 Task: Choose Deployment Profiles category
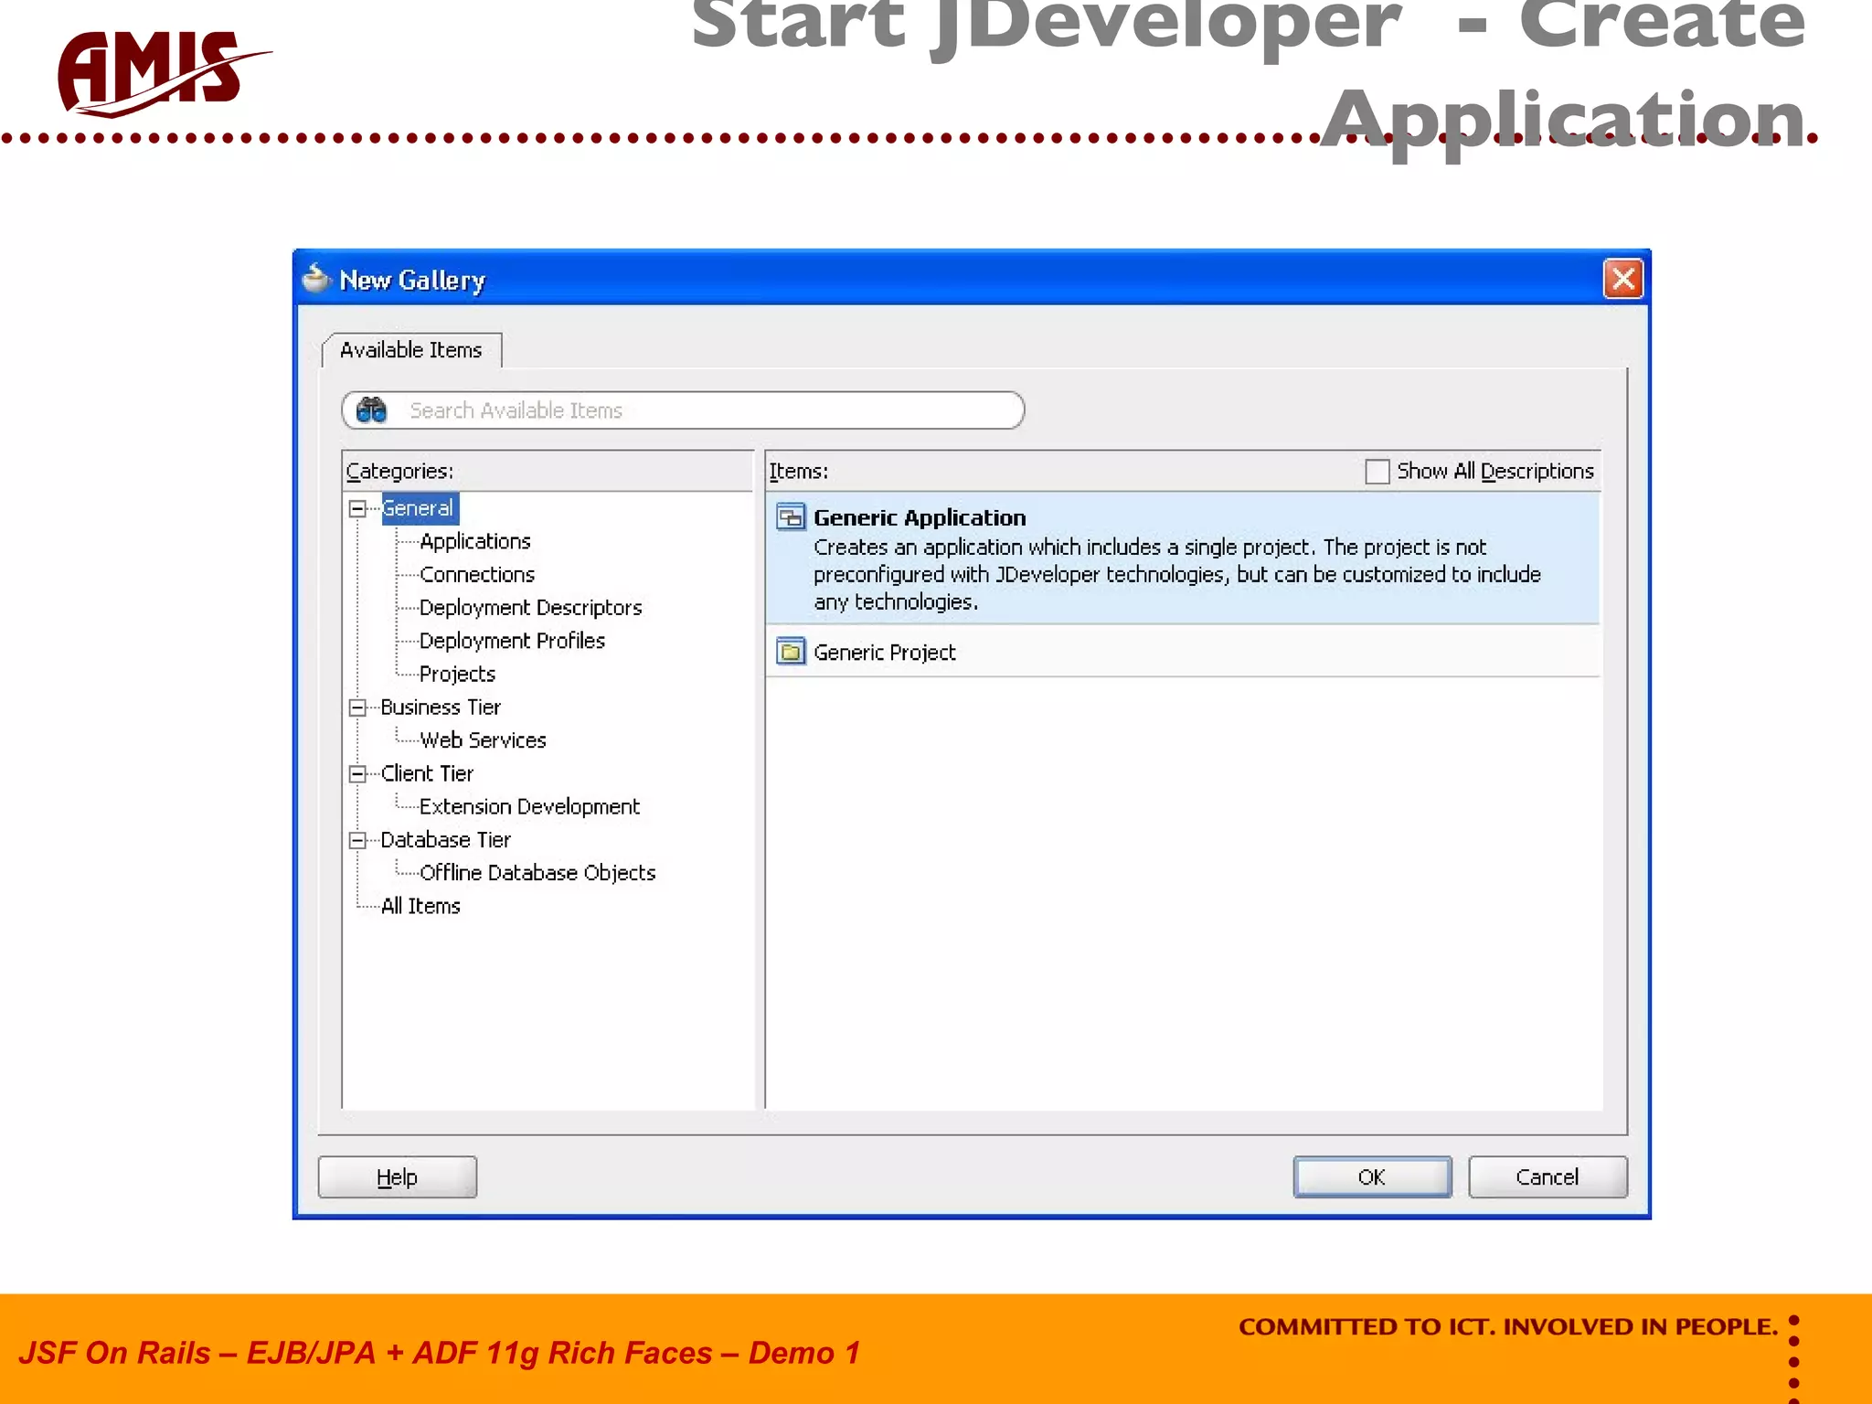point(513,641)
